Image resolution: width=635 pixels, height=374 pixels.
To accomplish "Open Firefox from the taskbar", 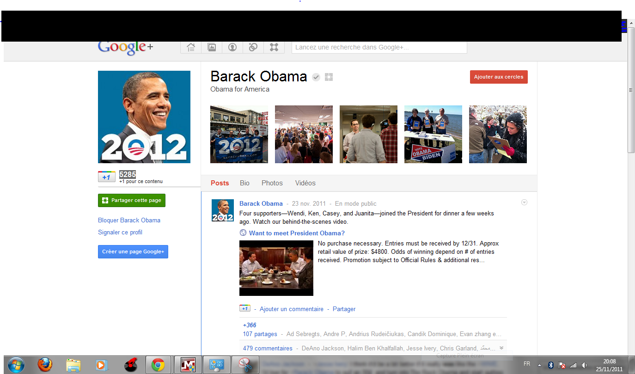I will pos(45,365).
